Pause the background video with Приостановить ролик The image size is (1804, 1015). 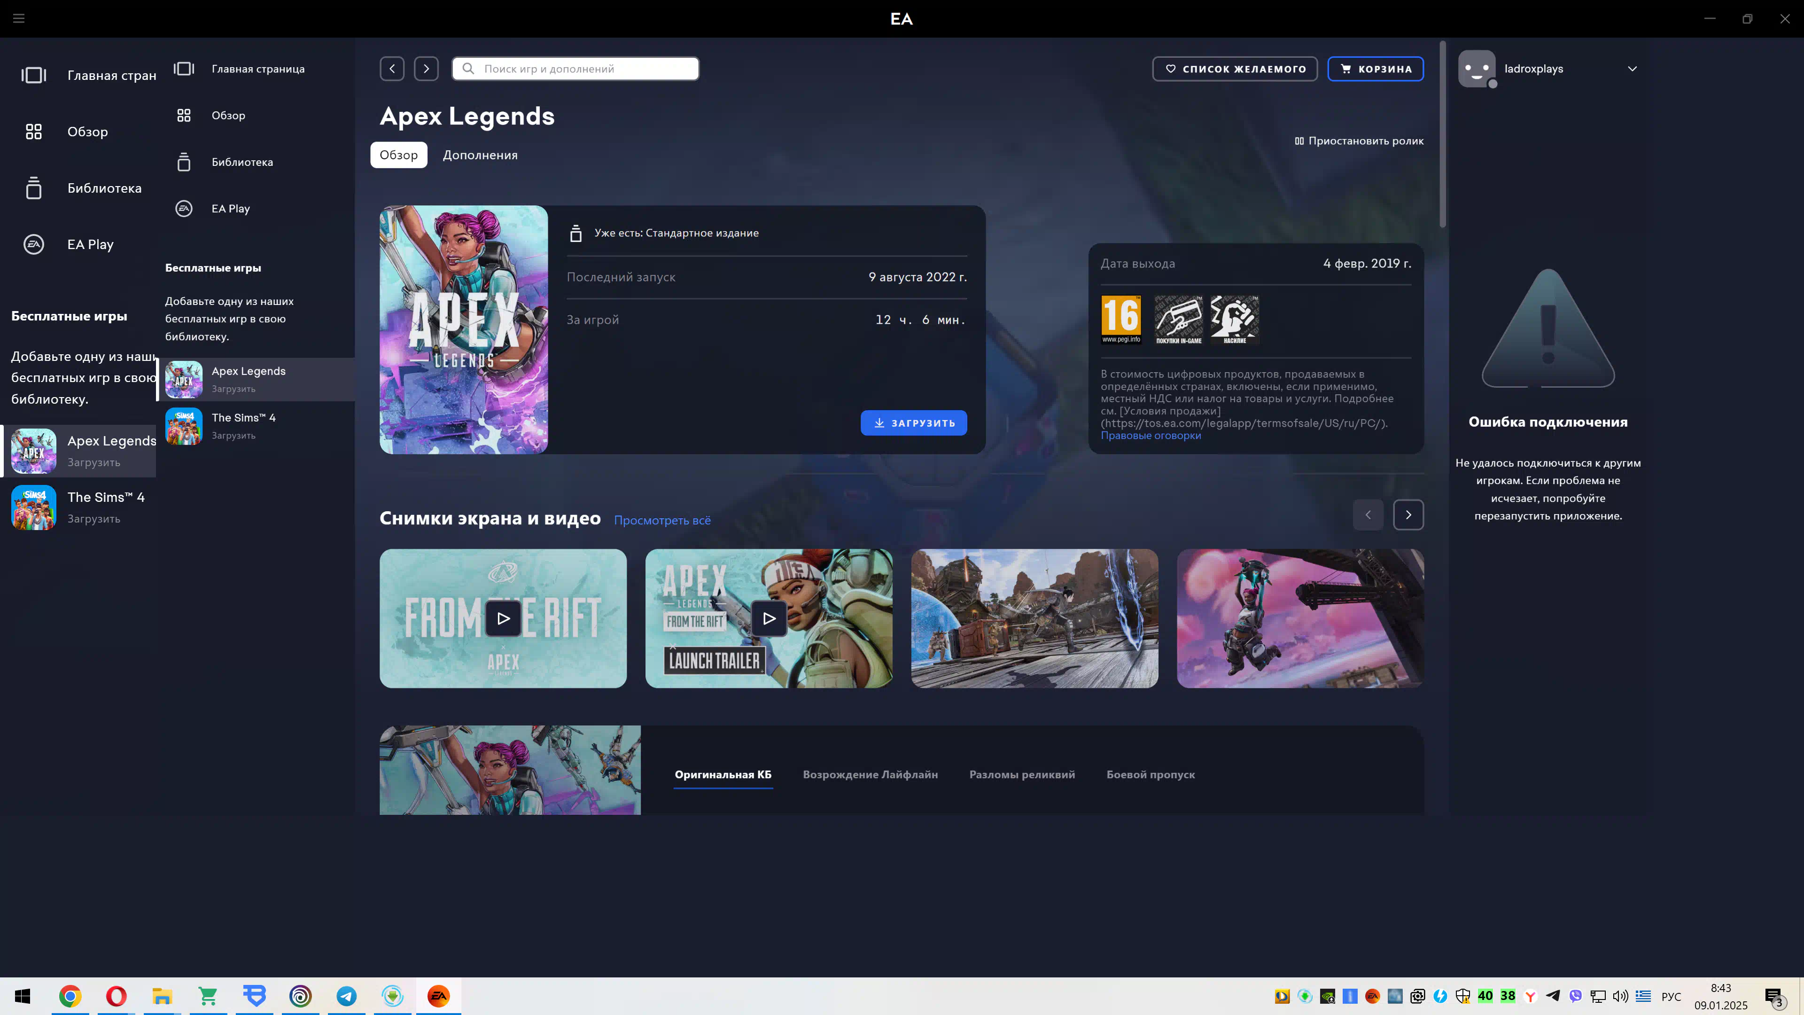[x=1359, y=141]
